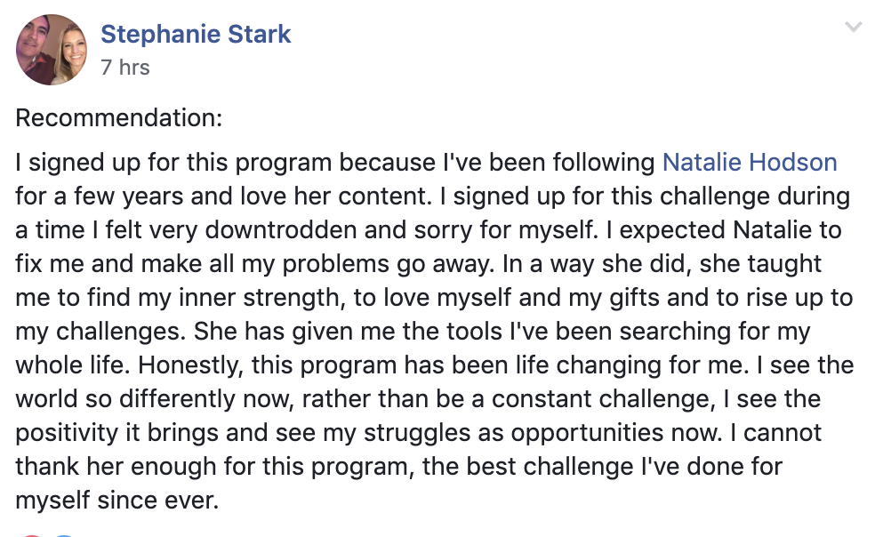Click the phrase 'myself since ever.' ending
The height and width of the screenshot is (537, 875).
point(116,501)
